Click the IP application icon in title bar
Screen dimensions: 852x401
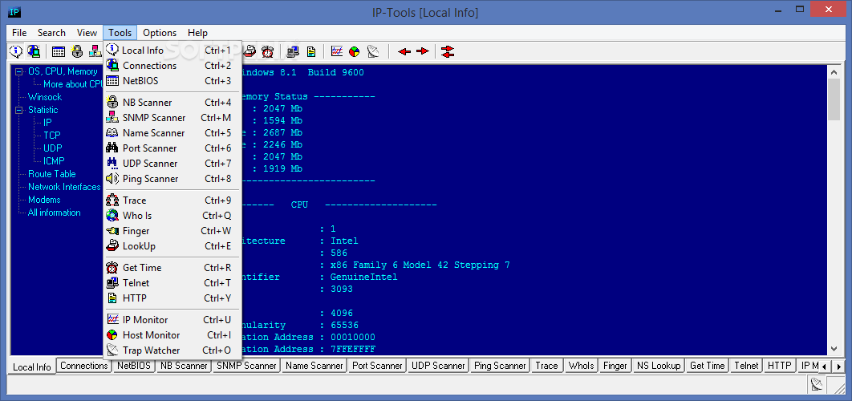click(x=14, y=12)
